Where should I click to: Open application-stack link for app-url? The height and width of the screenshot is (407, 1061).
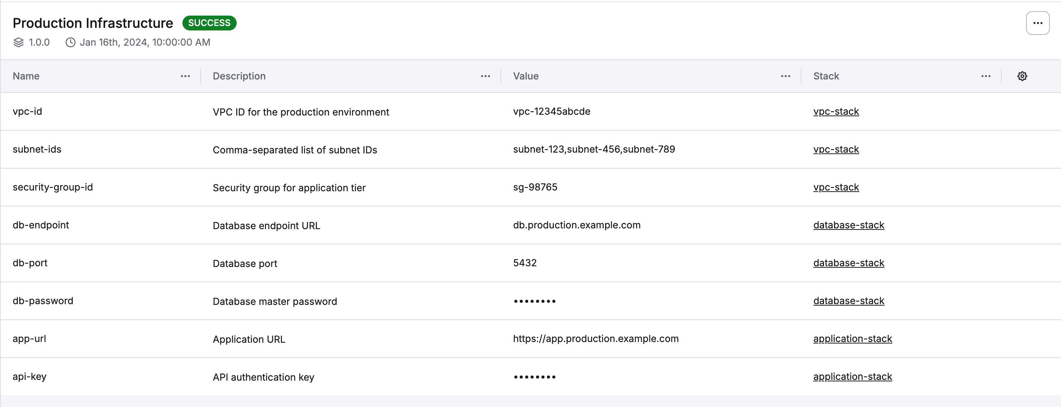tap(852, 339)
